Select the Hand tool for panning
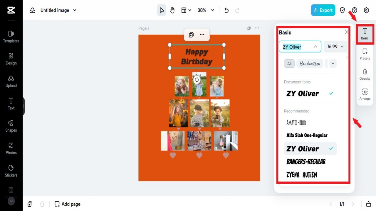Viewport: 376px width, 211px height. coord(172,10)
